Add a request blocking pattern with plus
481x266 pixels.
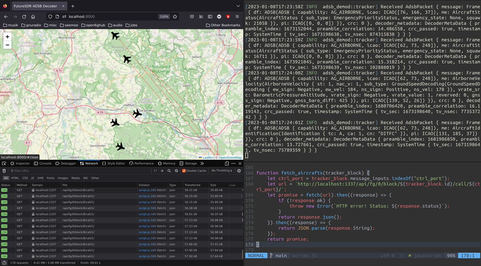pyautogui.click(x=162, y=171)
